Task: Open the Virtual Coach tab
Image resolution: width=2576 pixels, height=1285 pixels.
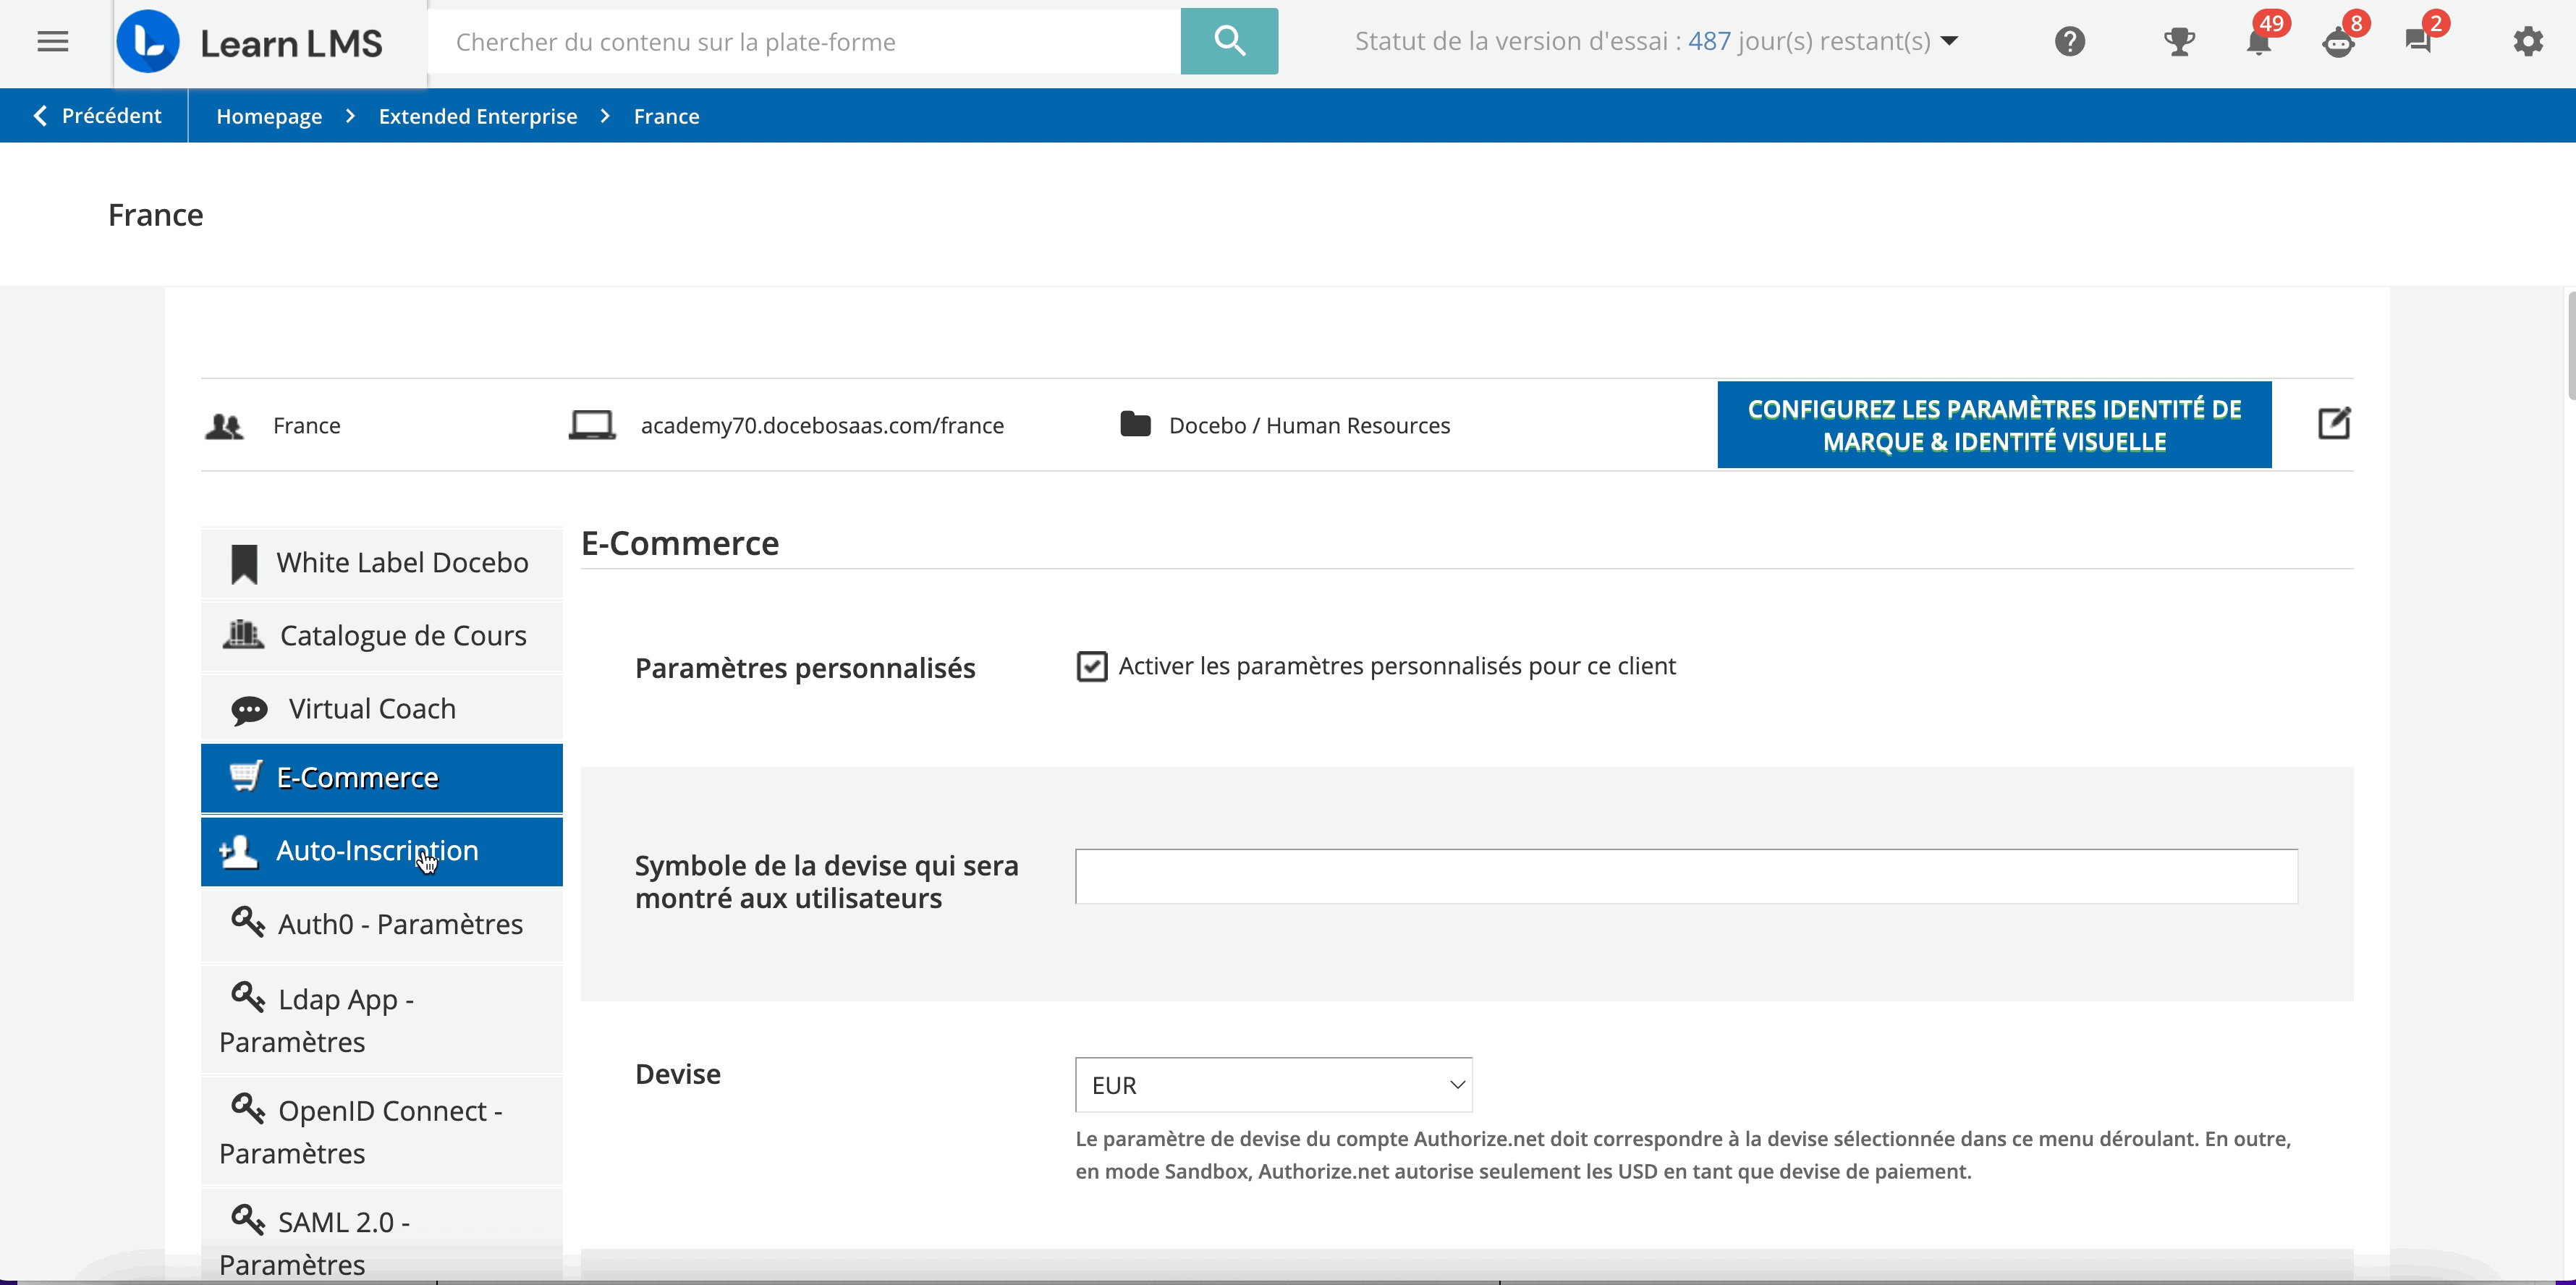Action: coord(381,709)
